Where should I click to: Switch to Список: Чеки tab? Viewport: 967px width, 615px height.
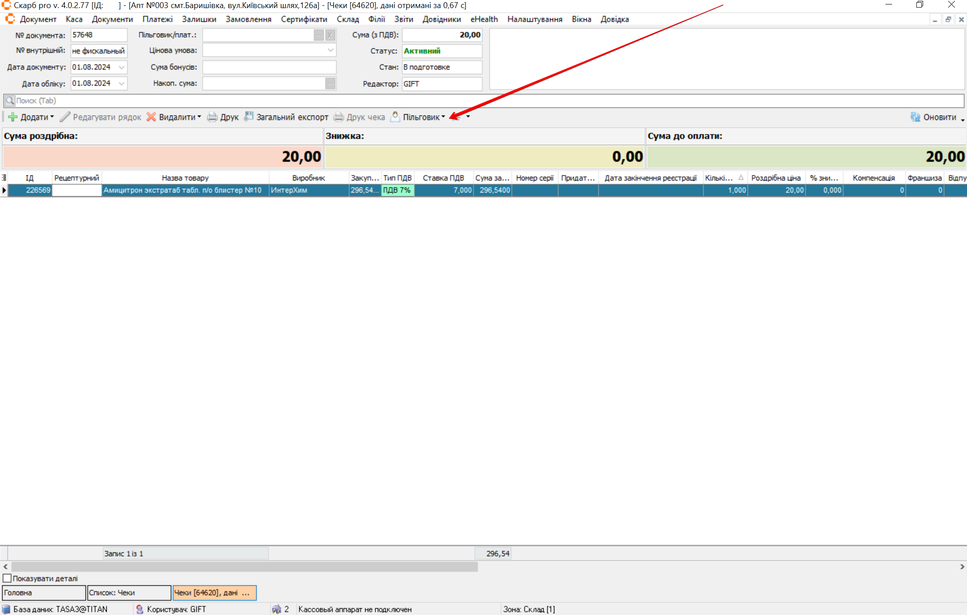(129, 593)
